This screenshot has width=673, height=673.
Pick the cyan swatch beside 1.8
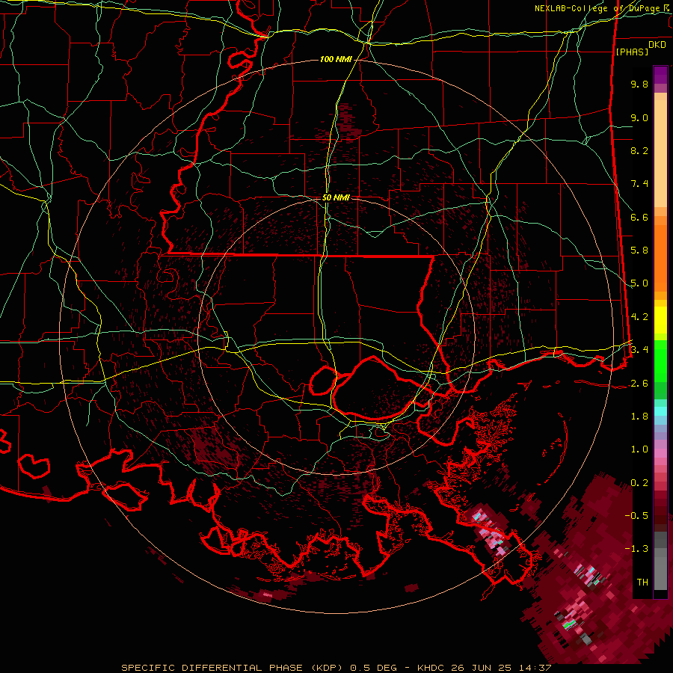point(660,411)
